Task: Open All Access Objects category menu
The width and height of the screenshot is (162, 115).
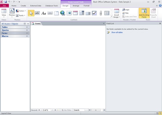Action: tap(25, 24)
